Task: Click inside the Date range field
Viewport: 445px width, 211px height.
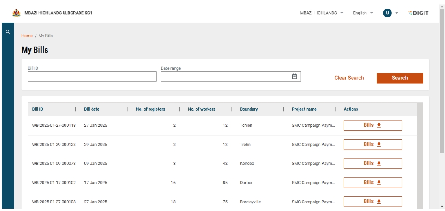Action: (225, 77)
